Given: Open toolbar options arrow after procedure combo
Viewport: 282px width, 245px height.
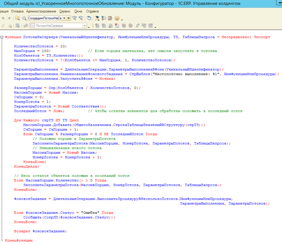Looking at the screenshot, I should pos(89,27).
